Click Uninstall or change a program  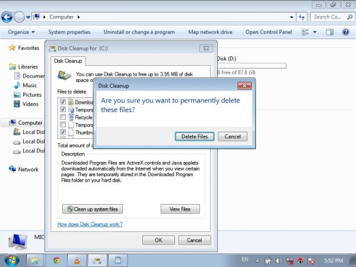139,32
